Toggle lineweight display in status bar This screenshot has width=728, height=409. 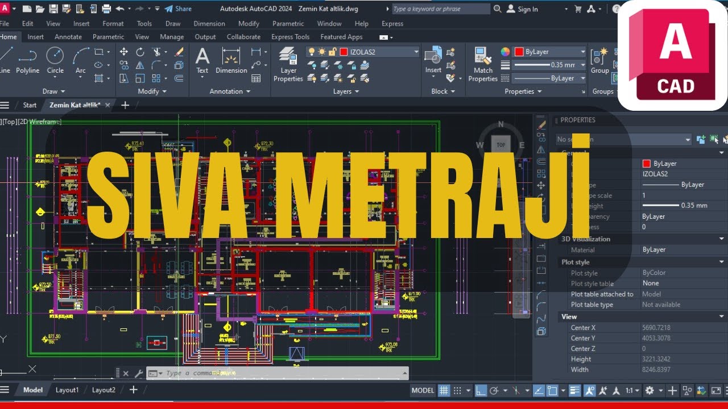[x=575, y=390]
